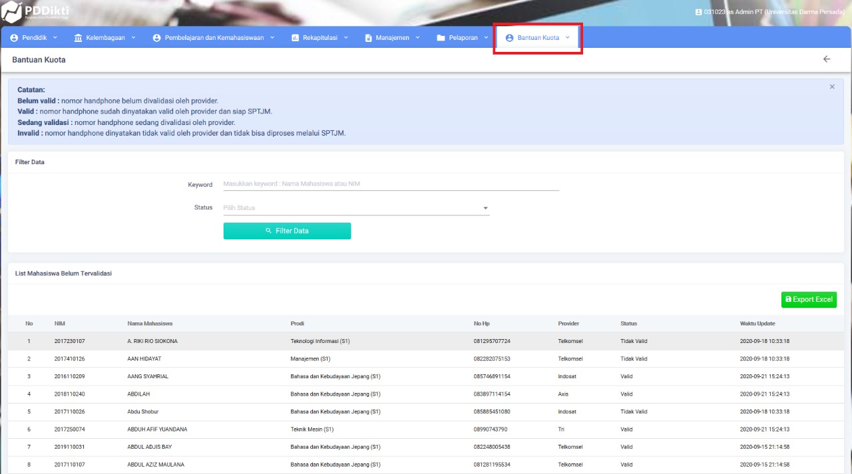The height and width of the screenshot is (474, 852).
Task: Open the Manajemen menu
Action: [393, 38]
